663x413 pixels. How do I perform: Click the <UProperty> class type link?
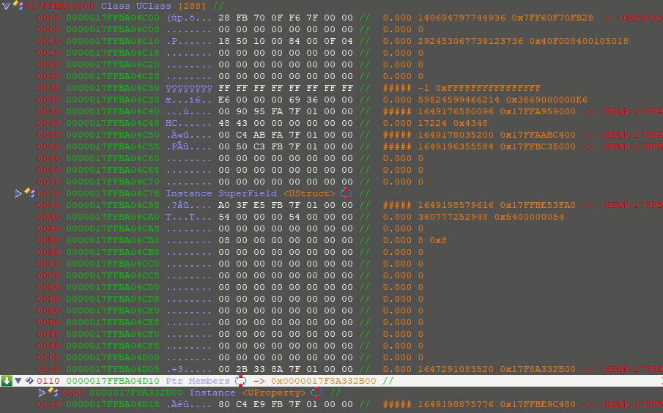[x=274, y=392]
